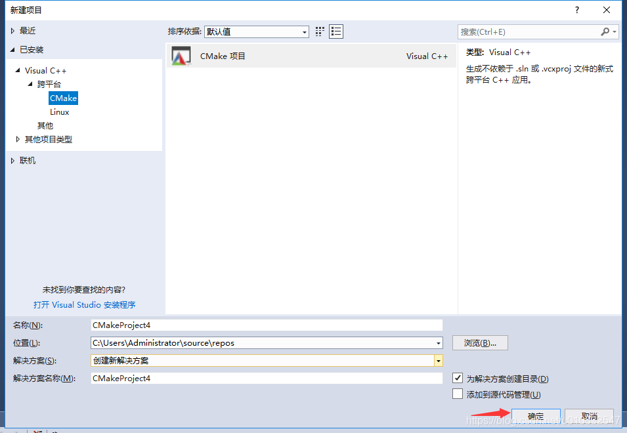
Task: Click the 位置(L) label
Action: [x=26, y=343]
